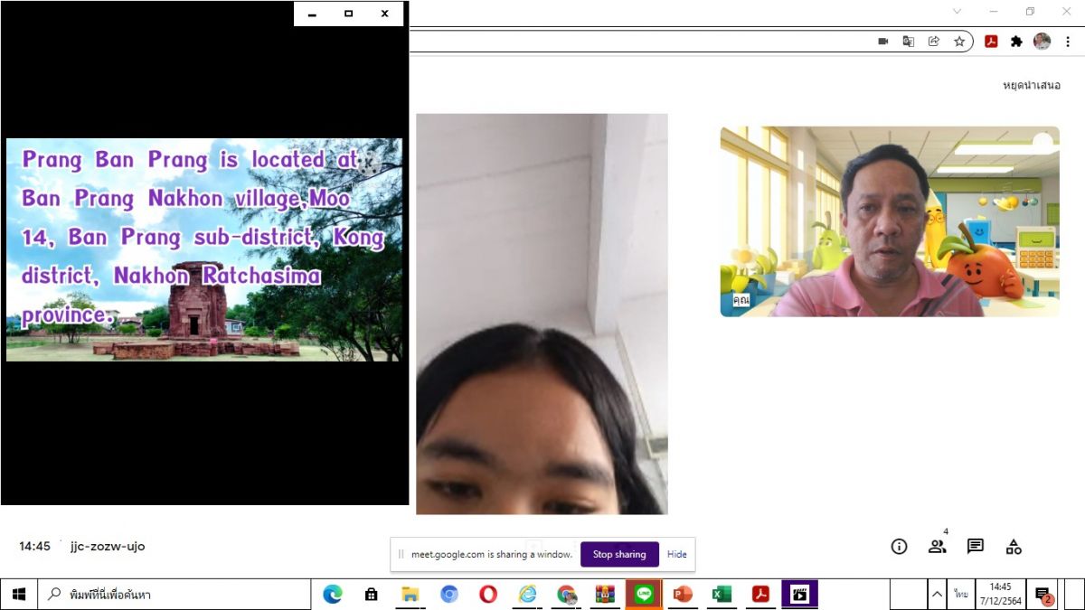Hide the screen sharing notification bar
The height and width of the screenshot is (610, 1085).
676,554
